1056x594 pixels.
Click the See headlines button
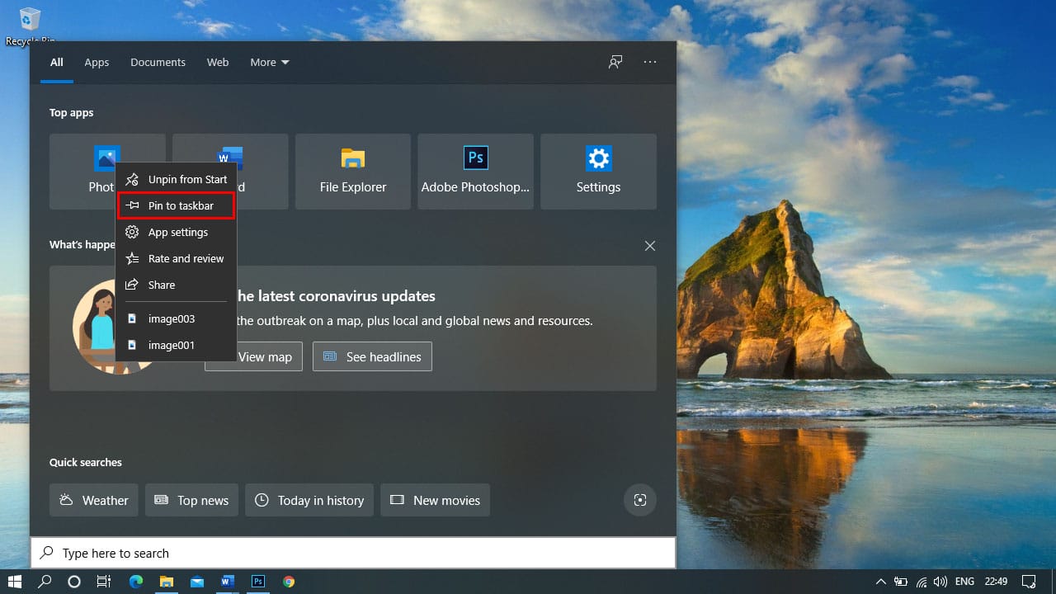pos(372,356)
